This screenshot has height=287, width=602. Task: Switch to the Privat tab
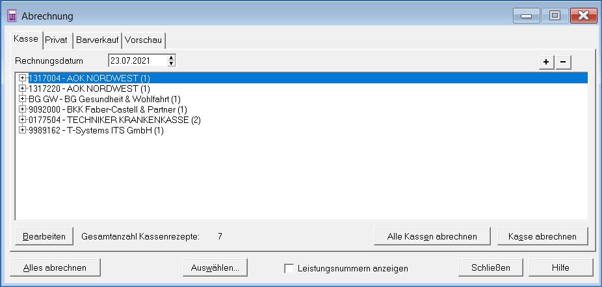point(56,40)
